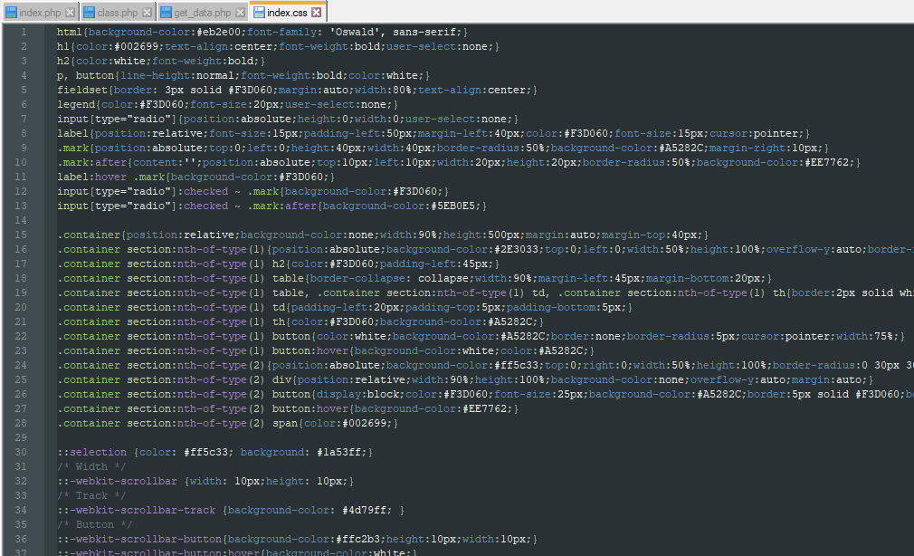This screenshot has height=556, width=914.
Task: Click line number 1 in the gutter
Action: tap(23, 32)
